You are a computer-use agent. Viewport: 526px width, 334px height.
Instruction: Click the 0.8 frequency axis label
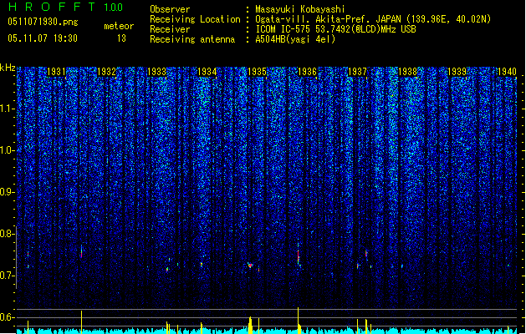pos(7,234)
